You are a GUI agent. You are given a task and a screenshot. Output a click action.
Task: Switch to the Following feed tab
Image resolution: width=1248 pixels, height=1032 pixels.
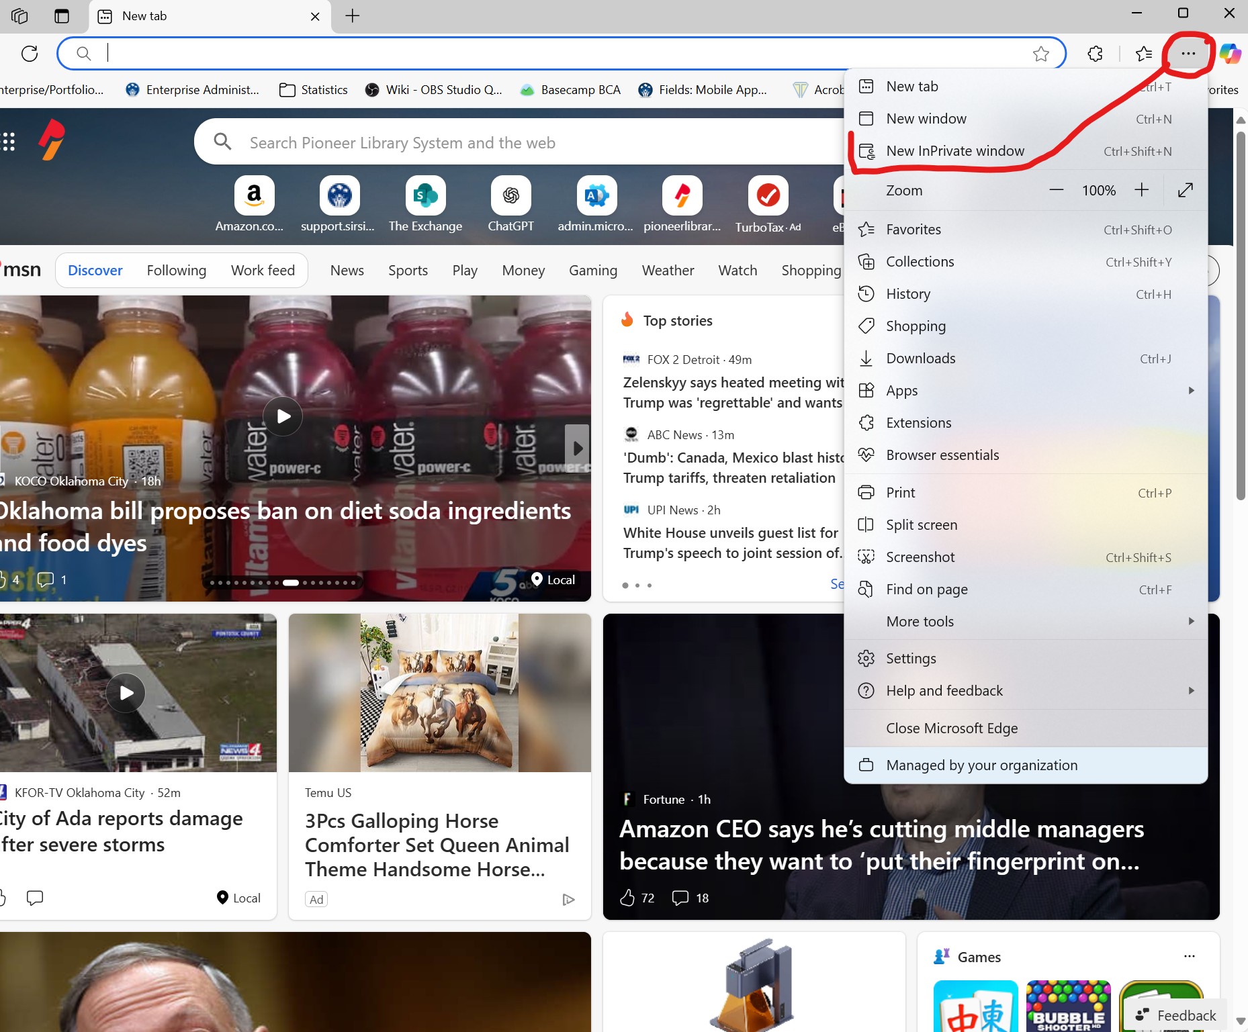pos(176,270)
